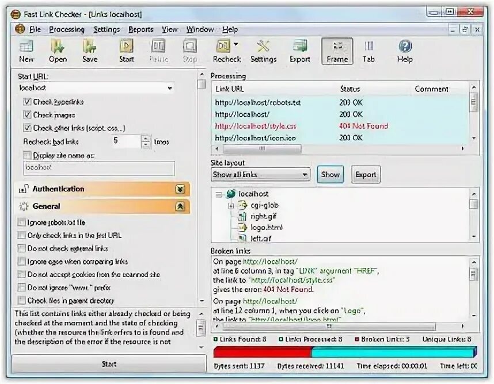Click the Broken links horizontal scrollbar
This screenshot has height=384, width=494.
click(329, 326)
